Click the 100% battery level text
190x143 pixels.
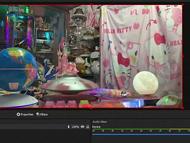click(75, 127)
